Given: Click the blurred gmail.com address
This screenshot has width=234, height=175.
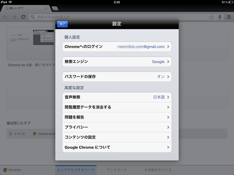Looking at the screenshot, I should pyautogui.click(x=141, y=47).
